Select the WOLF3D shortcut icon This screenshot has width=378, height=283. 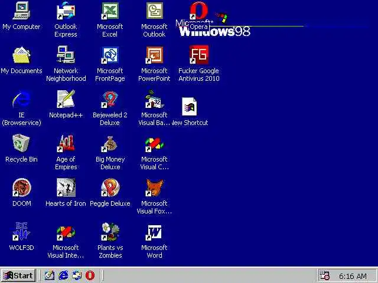tap(21, 232)
